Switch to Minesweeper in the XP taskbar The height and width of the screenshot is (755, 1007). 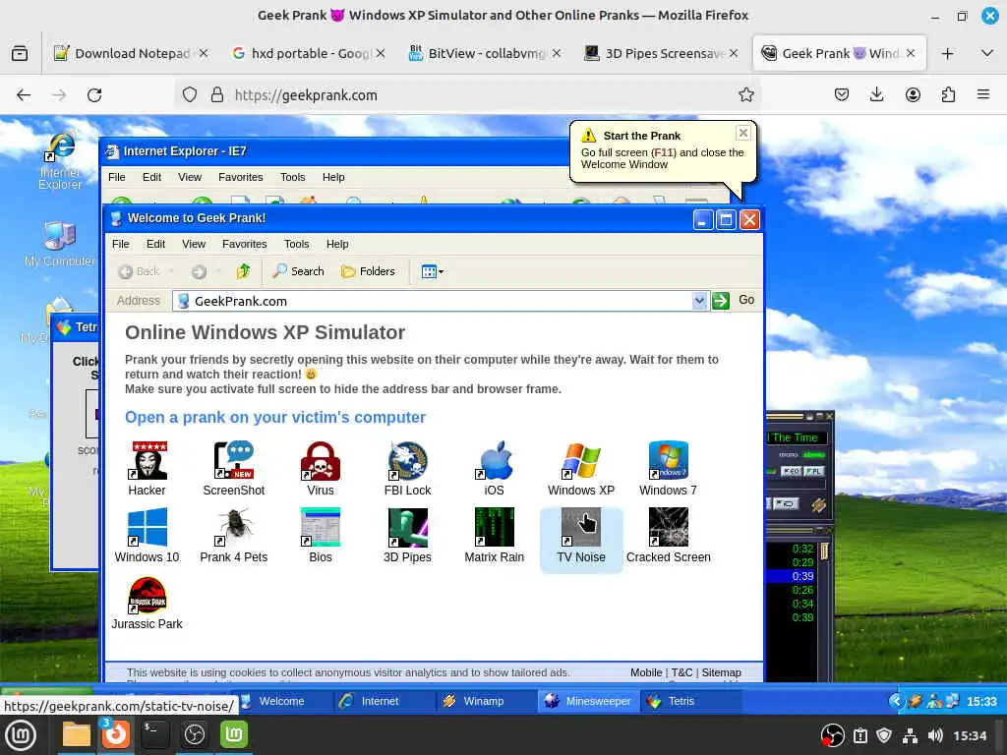tap(588, 701)
